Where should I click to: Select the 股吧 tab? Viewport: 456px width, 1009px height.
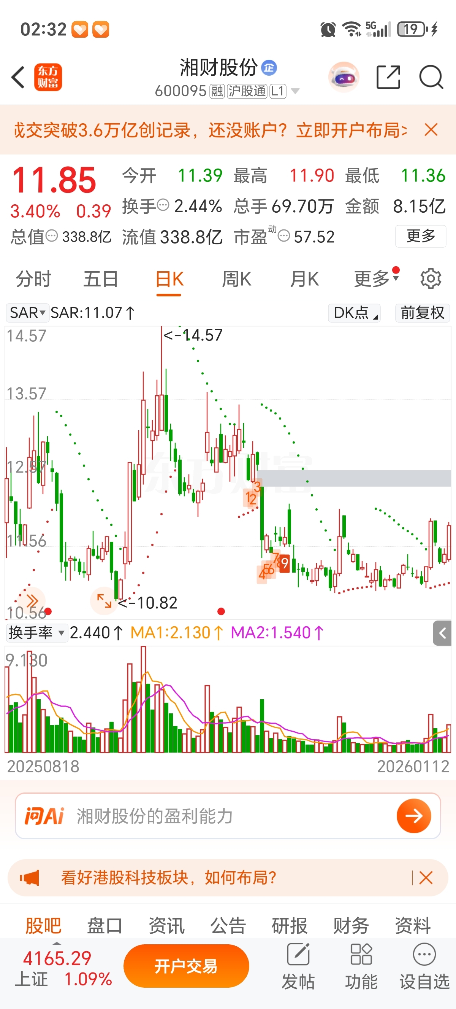pyautogui.click(x=43, y=926)
